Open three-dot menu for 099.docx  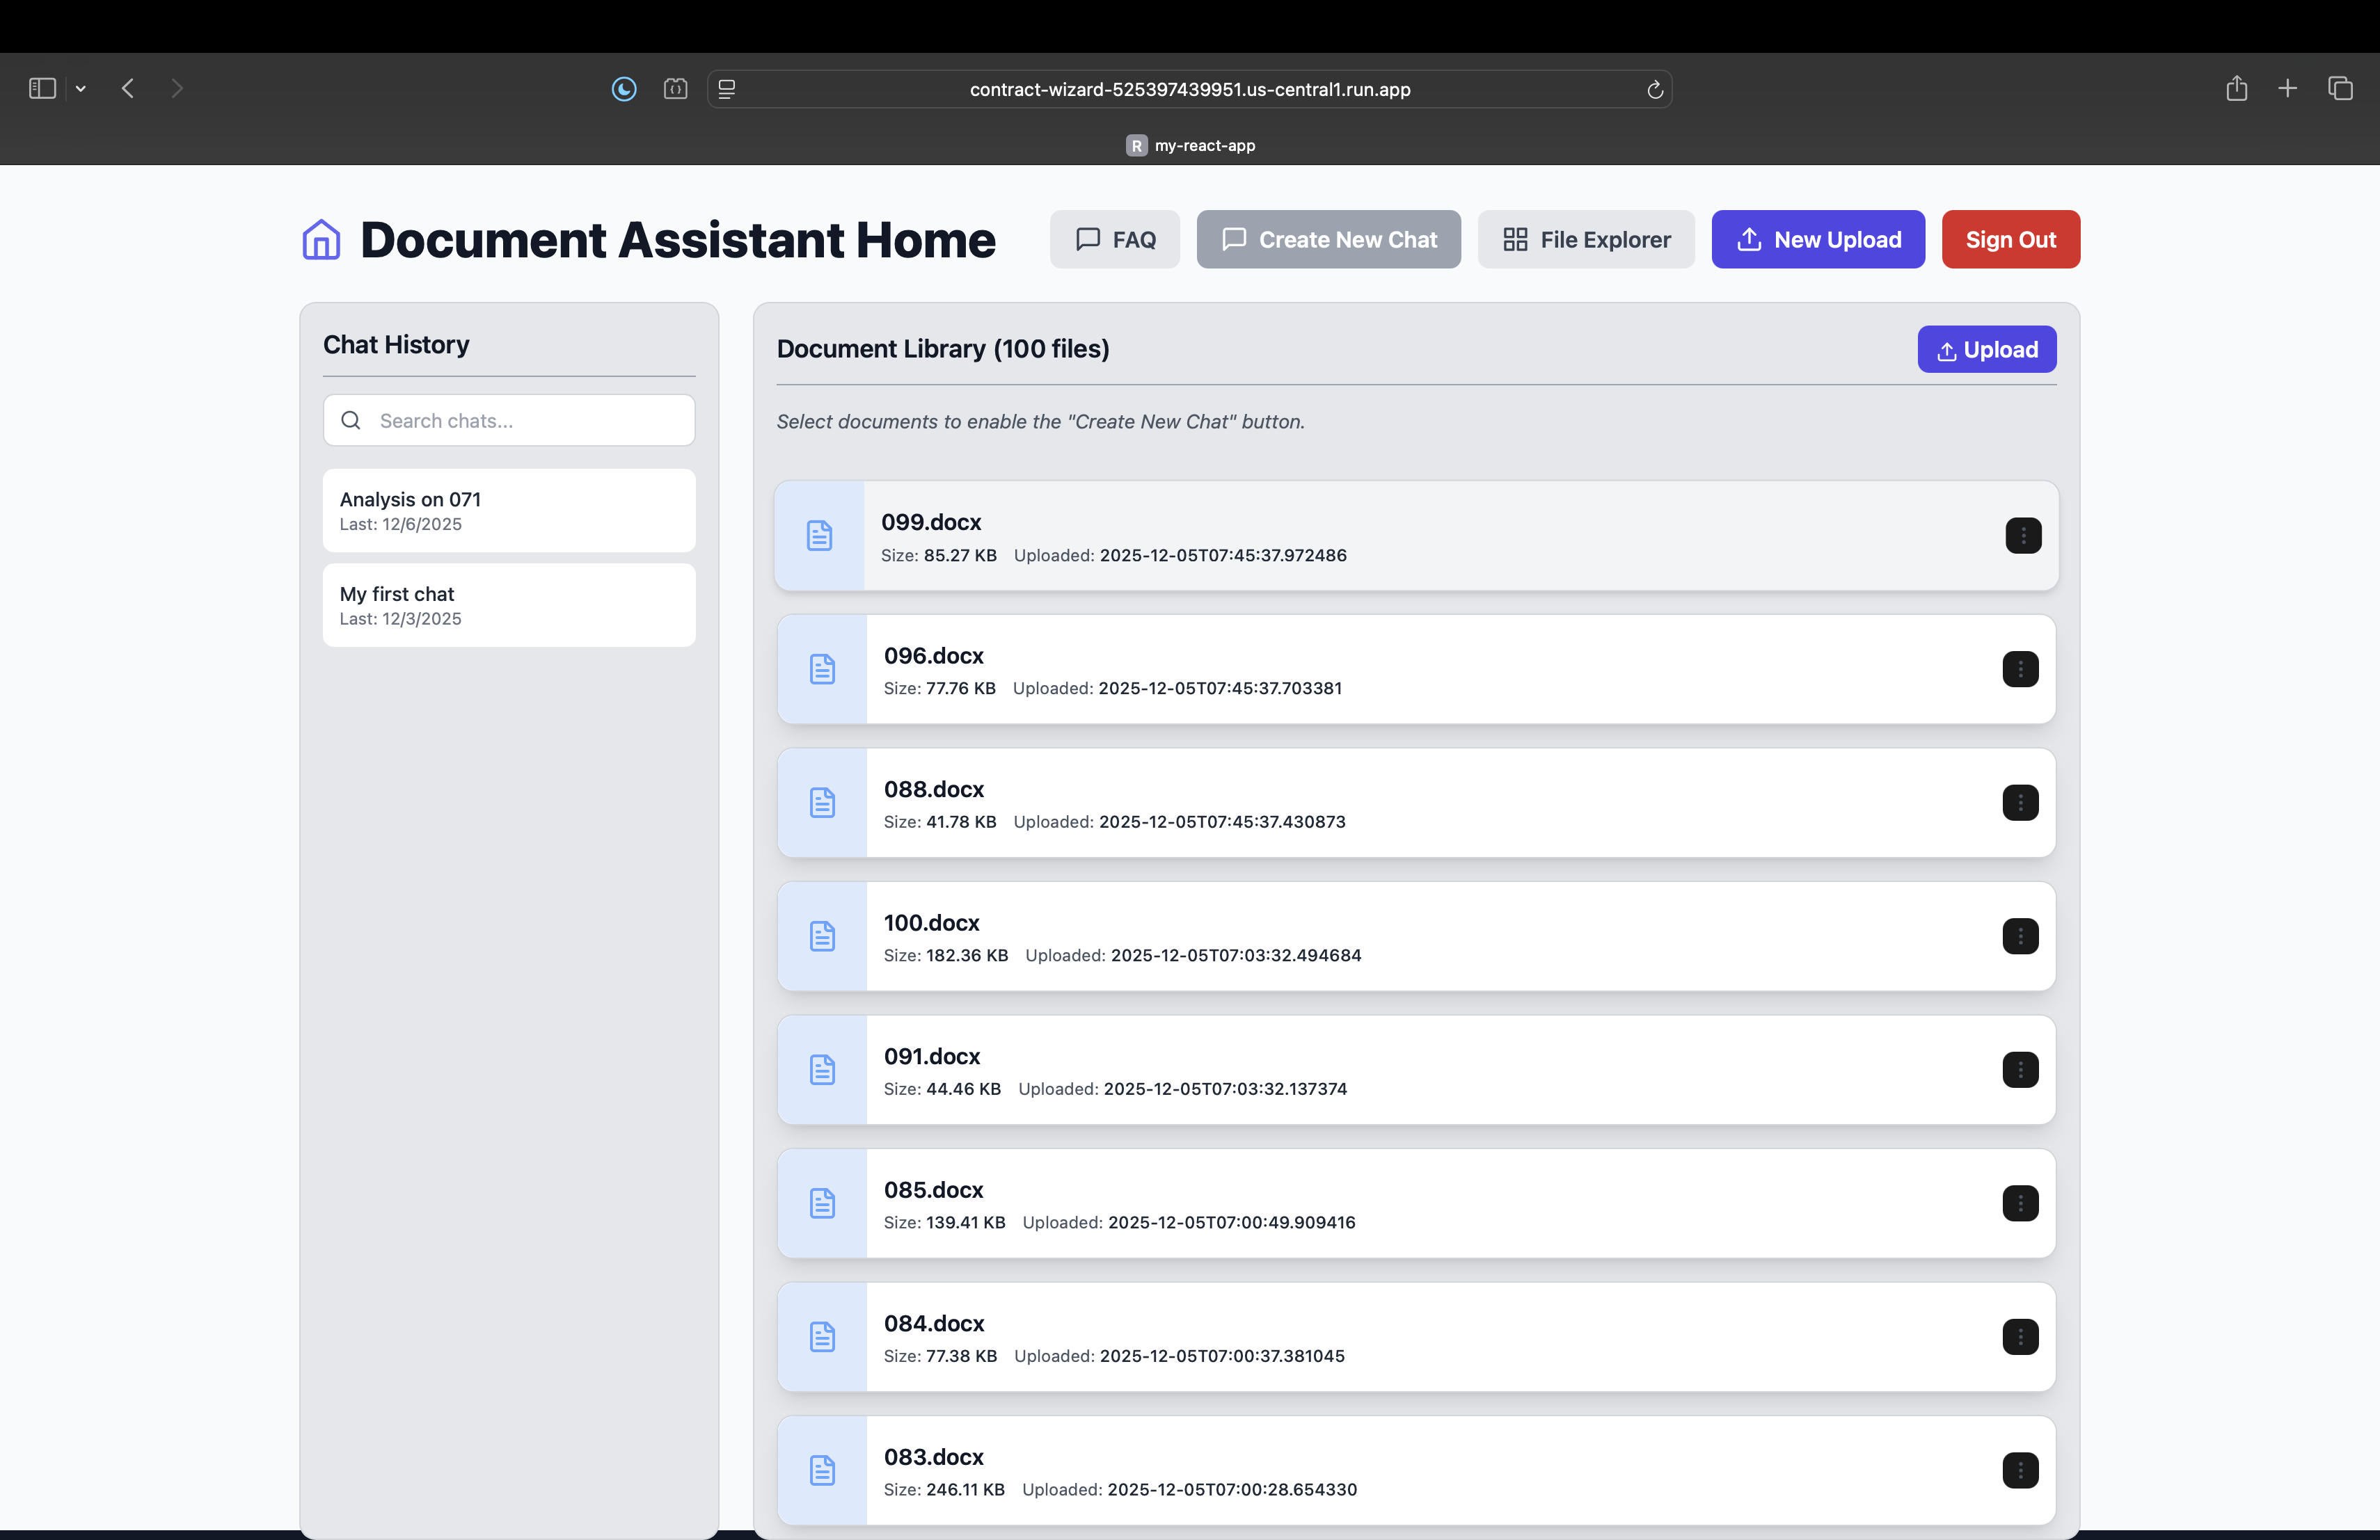tap(2022, 536)
